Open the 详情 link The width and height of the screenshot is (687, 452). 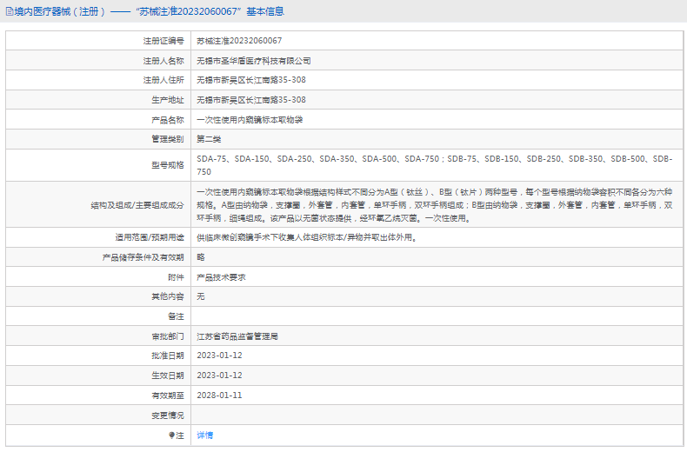pyautogui.click(x=204, y=435)
